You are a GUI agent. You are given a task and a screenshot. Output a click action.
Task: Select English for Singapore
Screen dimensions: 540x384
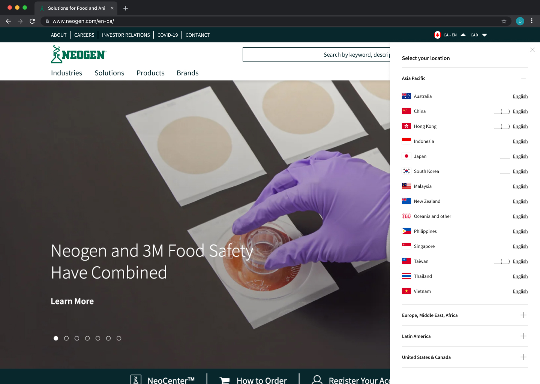tap(520, 246)
